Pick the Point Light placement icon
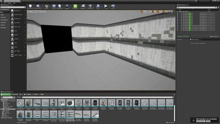The height and width of the screenshot is (124, 220). 12,23
